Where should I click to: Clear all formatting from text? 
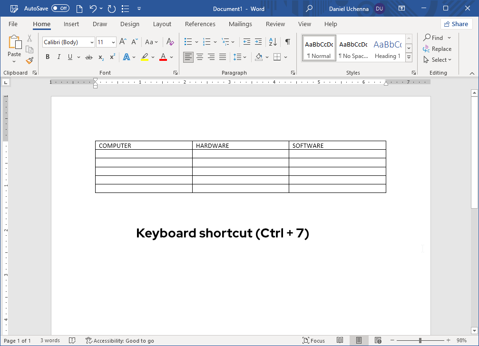click(170, 42)
